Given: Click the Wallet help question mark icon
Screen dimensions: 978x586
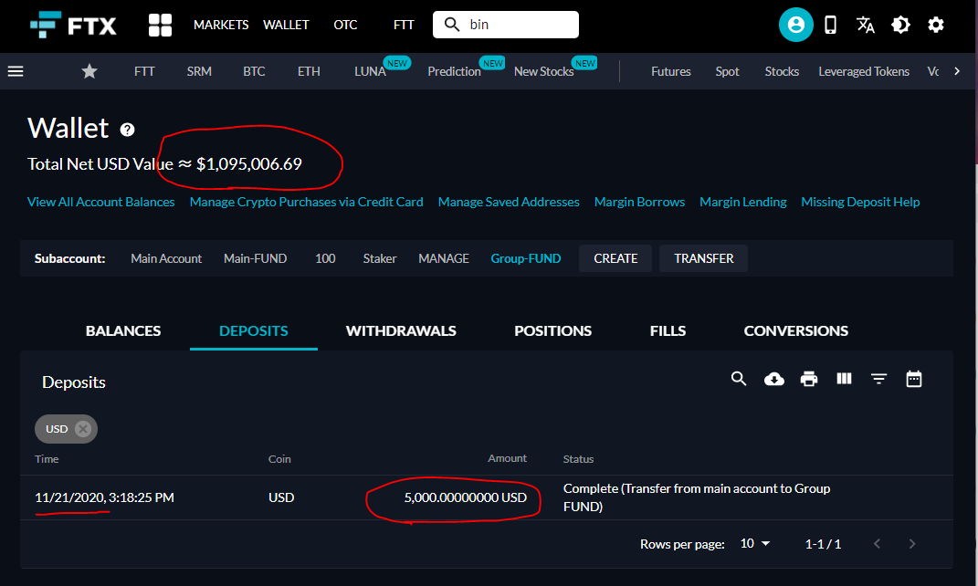Looking at the screenshot, I should [127, 130].
